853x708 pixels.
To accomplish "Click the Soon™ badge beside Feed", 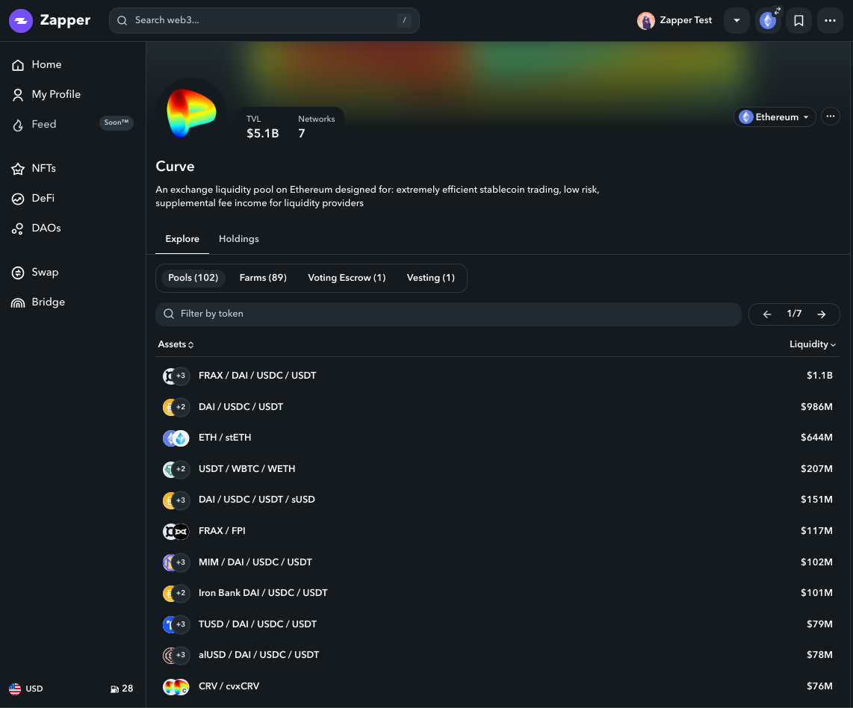I will pyautogui.click(x=117, y=123).
